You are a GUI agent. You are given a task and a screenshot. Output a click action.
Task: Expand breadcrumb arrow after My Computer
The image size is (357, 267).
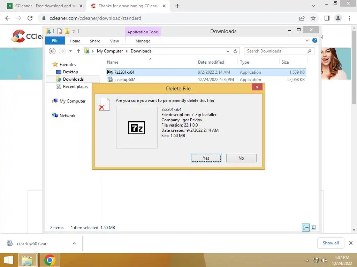[x=127, y=51]
